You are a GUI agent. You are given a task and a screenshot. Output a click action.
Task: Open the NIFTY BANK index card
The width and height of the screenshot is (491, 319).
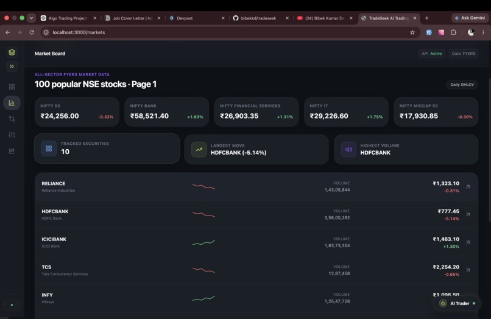166,112
